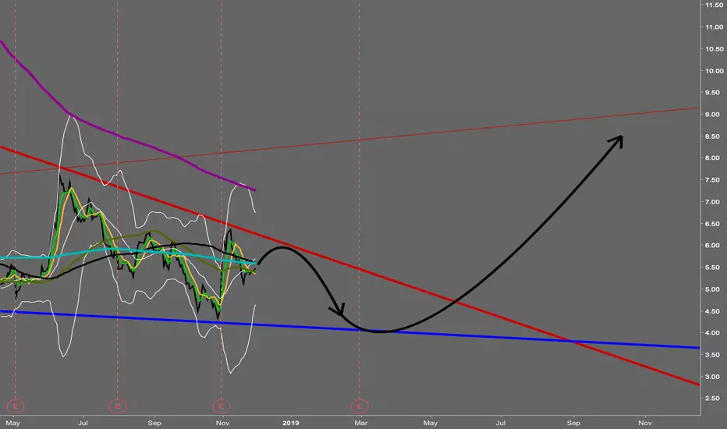Click the 7.50 price axis label
727x429 pixels.
(713, 180)
